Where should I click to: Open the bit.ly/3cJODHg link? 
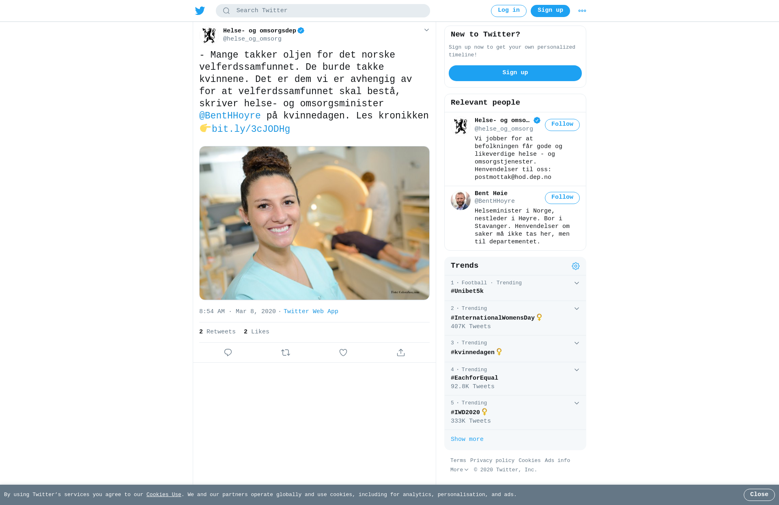point(251,129)
